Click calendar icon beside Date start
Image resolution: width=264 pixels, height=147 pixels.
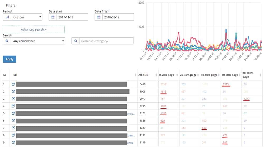coord(53,17)
